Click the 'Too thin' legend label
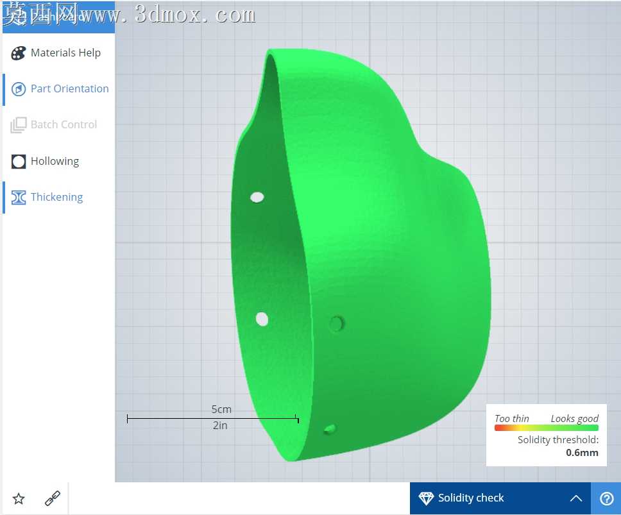 tap(512, 418)
